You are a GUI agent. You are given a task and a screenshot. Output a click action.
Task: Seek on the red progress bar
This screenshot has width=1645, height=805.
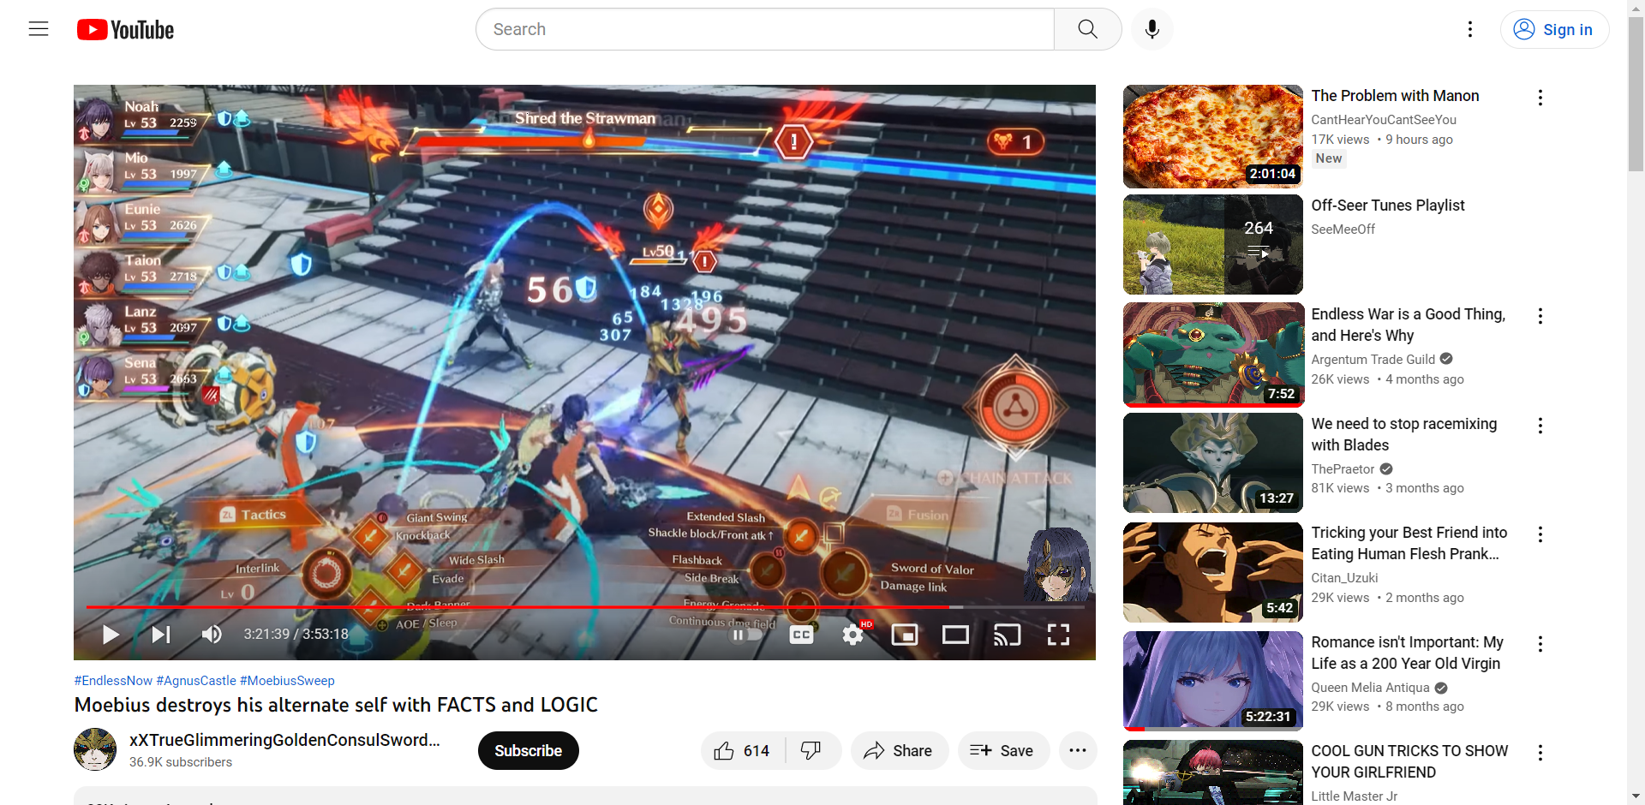click(585, 606)
